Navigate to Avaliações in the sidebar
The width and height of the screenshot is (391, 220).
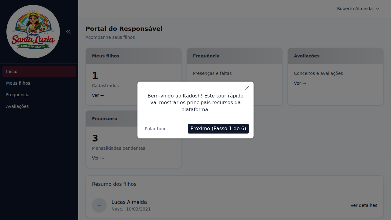point(17,106)
